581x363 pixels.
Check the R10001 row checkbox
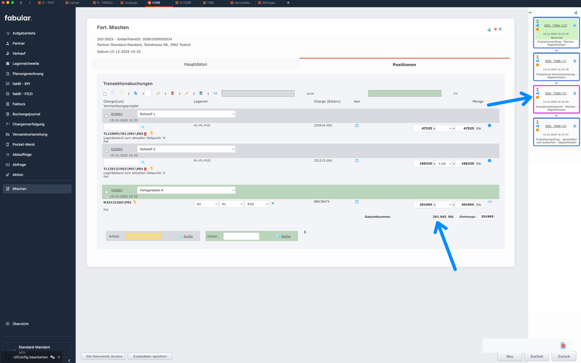(107, 116)
